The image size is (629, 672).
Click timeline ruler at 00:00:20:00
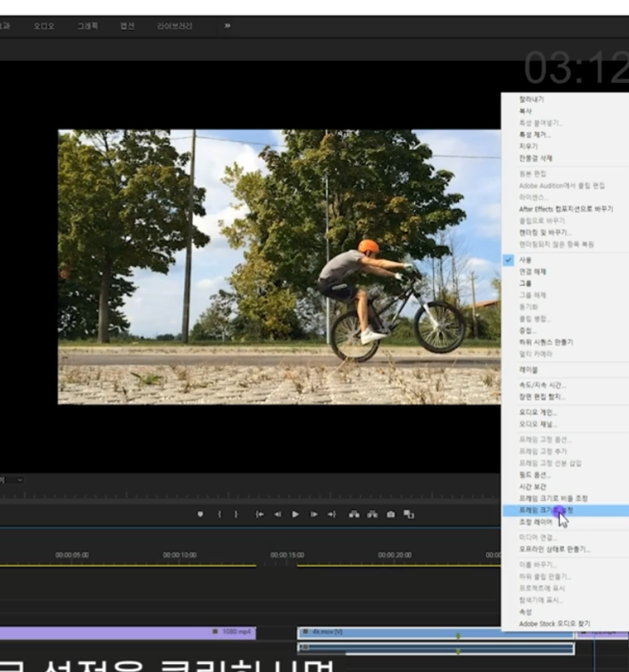[395, 555]
